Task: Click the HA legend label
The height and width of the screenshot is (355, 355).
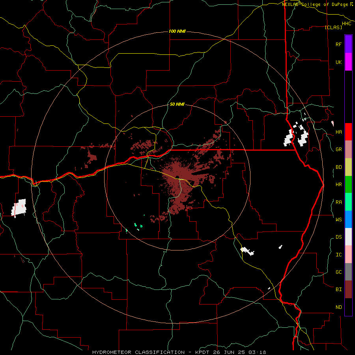Action: click(x=338, y=132)
